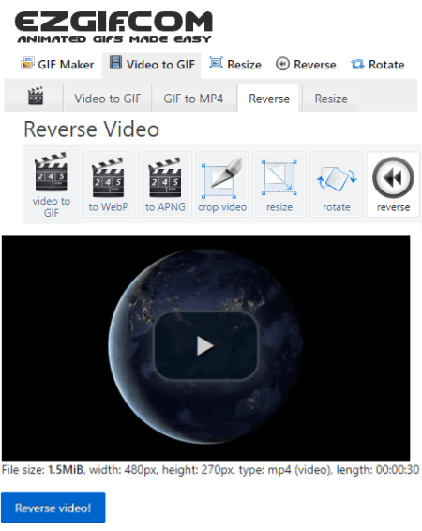Image resolution: width=422 pixels, height=531 pixels.
Task: Select the resize tool icon
Action: [x=279, y=185]
